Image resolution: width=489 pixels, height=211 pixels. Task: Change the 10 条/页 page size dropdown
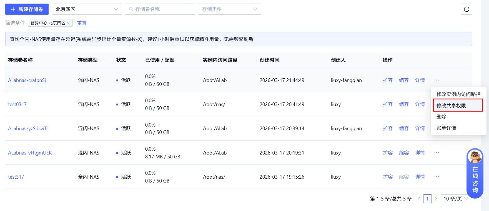(456, 199)
